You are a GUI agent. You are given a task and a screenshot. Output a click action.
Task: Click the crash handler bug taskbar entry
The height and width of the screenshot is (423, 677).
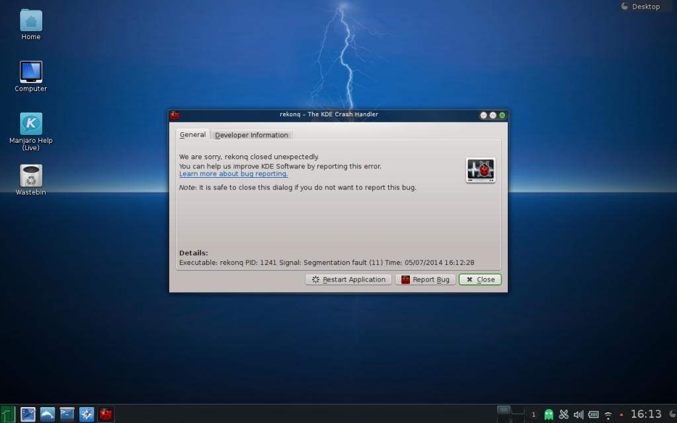(x=106, y=414)
